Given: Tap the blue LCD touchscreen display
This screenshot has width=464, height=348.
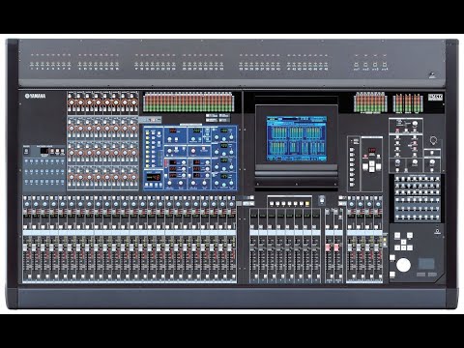Looking at the screenshot, I should pos(297,139).
